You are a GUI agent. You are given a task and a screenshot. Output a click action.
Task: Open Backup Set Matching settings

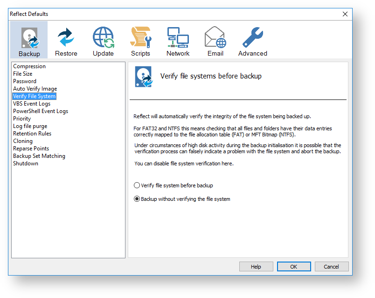(39, 156)
